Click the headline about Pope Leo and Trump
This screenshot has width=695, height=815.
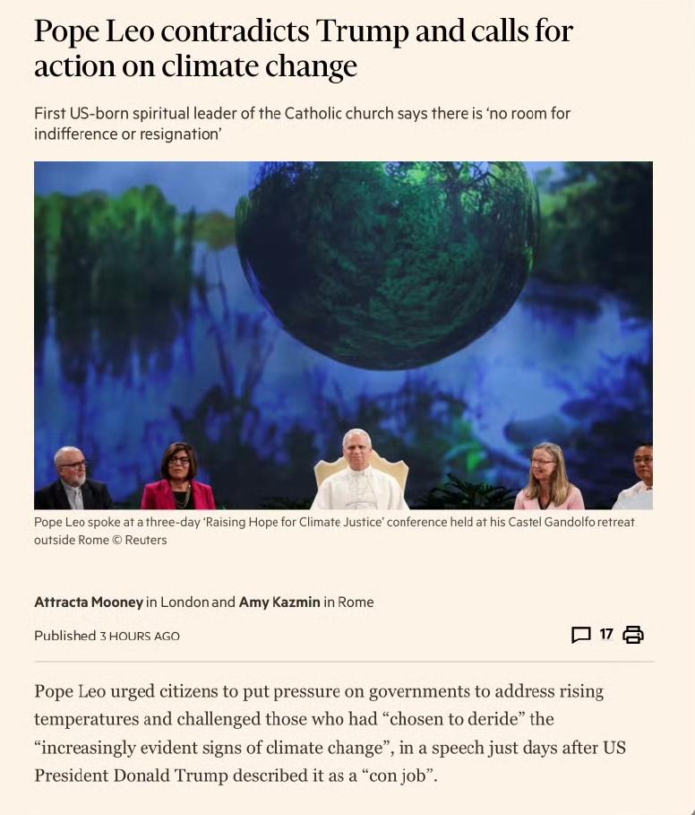[x=304, y=48]
